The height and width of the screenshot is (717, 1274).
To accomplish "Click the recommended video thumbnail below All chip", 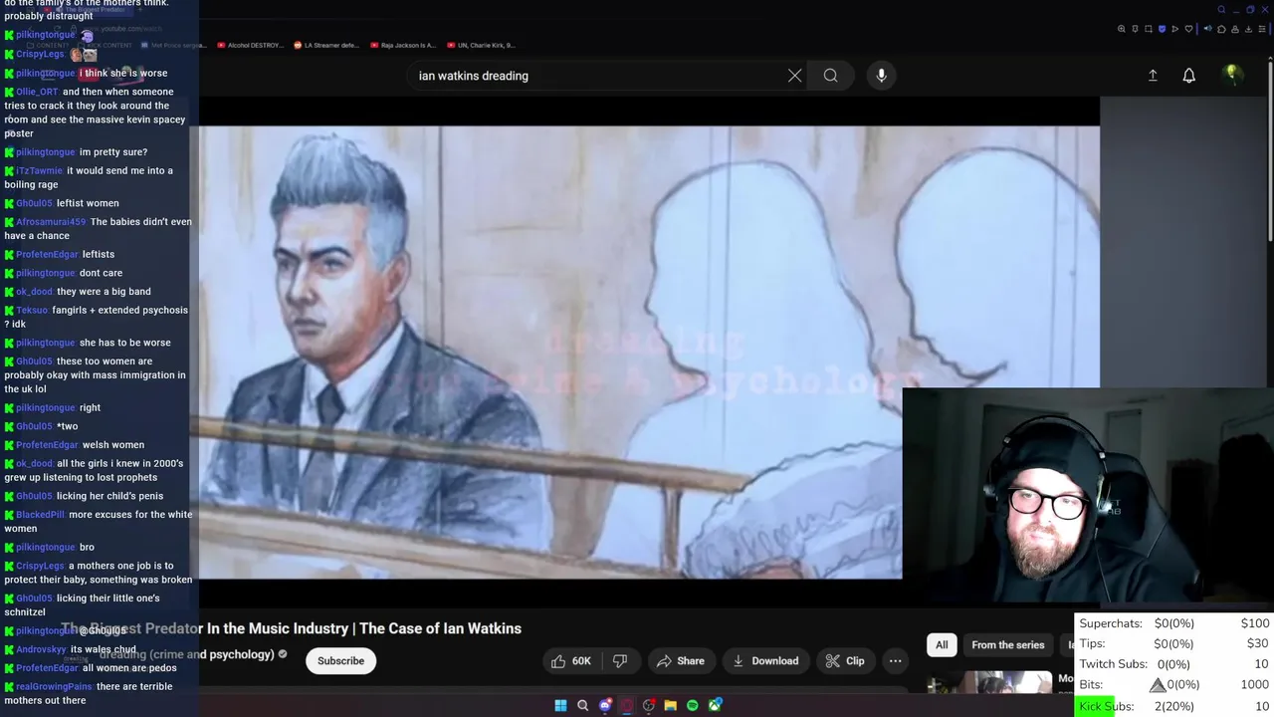I will click(989, 682).
